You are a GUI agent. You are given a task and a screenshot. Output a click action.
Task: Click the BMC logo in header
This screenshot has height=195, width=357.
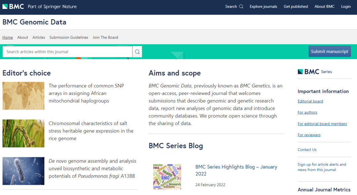tap(13, 7)
